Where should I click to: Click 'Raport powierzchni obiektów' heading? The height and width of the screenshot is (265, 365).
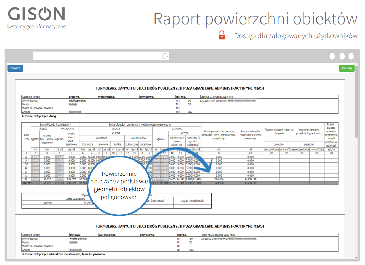(255, 19)
